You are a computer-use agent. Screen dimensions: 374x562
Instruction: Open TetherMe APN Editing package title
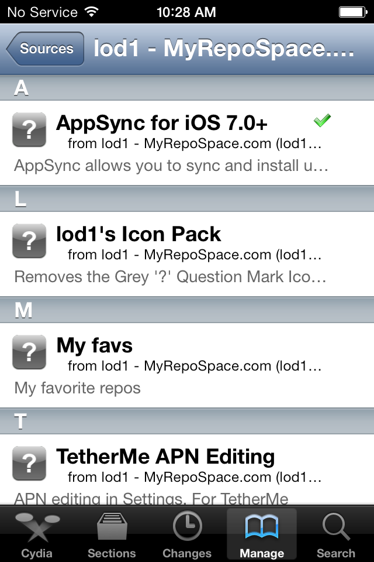coord(165,457)
